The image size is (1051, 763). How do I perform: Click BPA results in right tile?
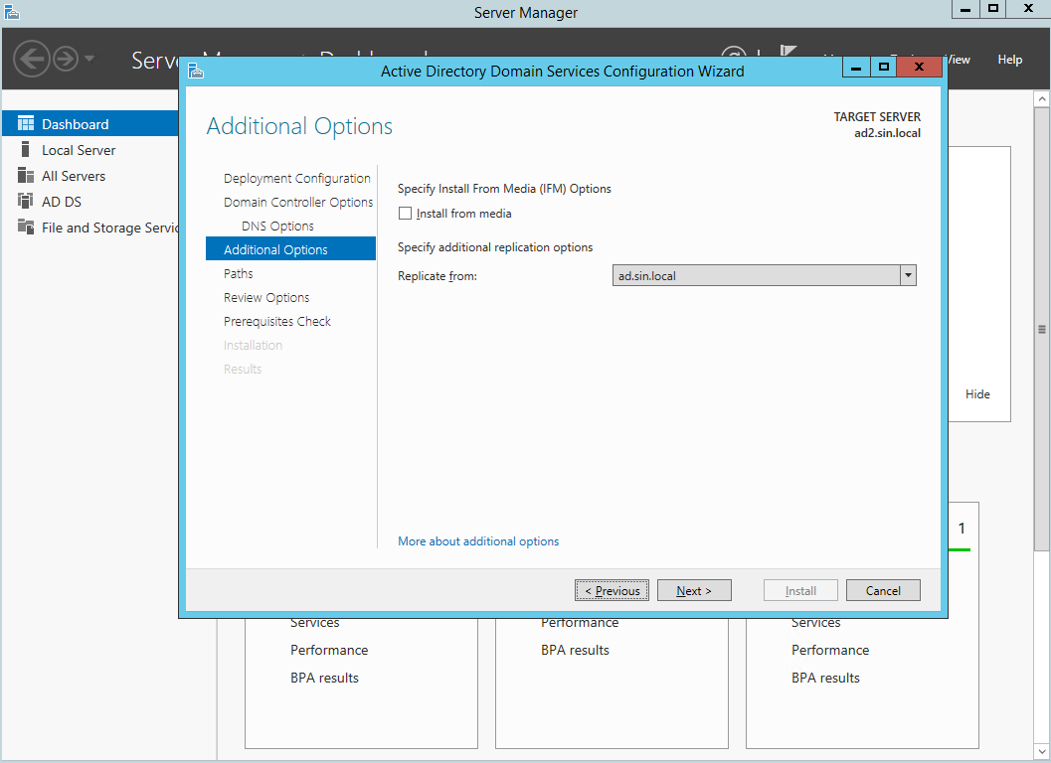tap(825, 678)
